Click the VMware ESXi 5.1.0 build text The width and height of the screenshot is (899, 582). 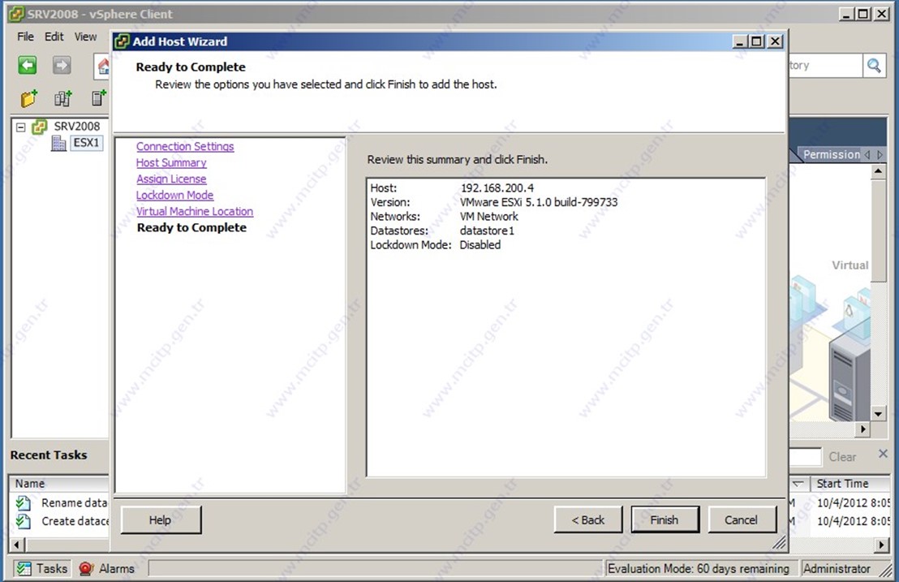click(x=539, y=202)
